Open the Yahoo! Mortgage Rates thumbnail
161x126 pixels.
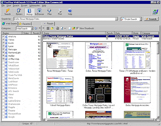pos(60,90)
